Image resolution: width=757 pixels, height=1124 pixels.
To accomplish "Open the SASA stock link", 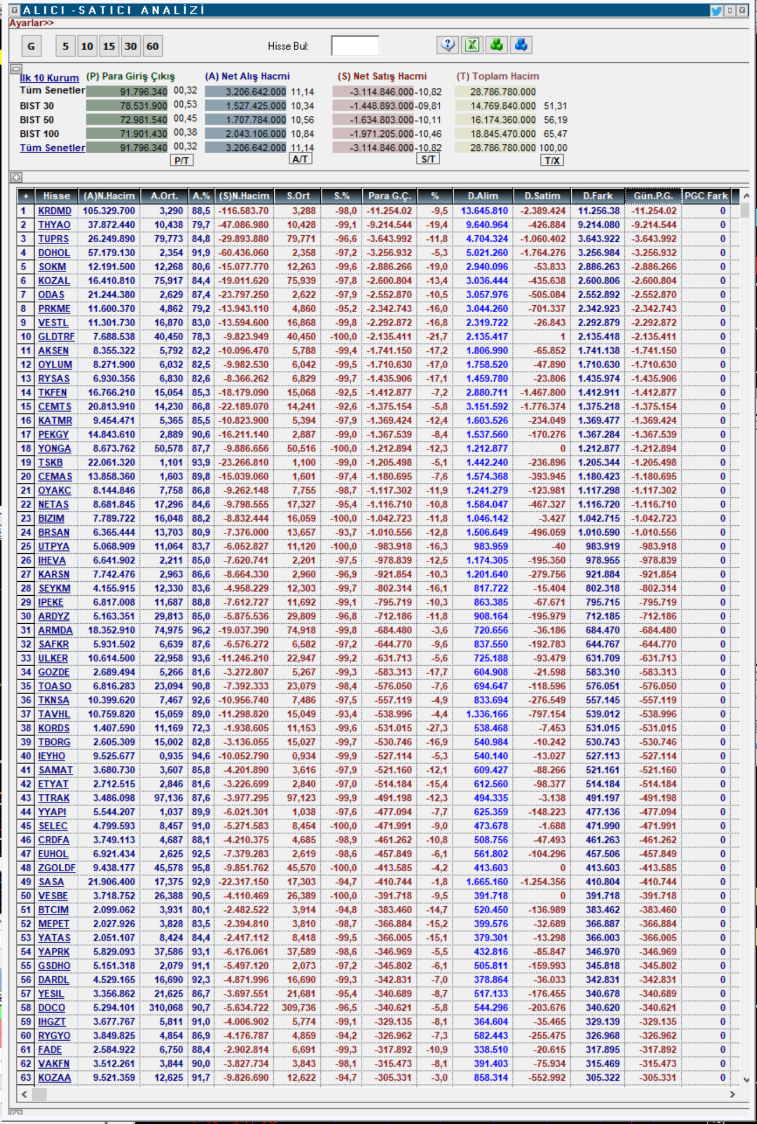I will (51, 882).
